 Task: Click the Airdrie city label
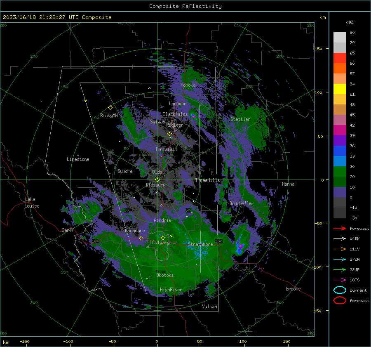coord(162,220)
